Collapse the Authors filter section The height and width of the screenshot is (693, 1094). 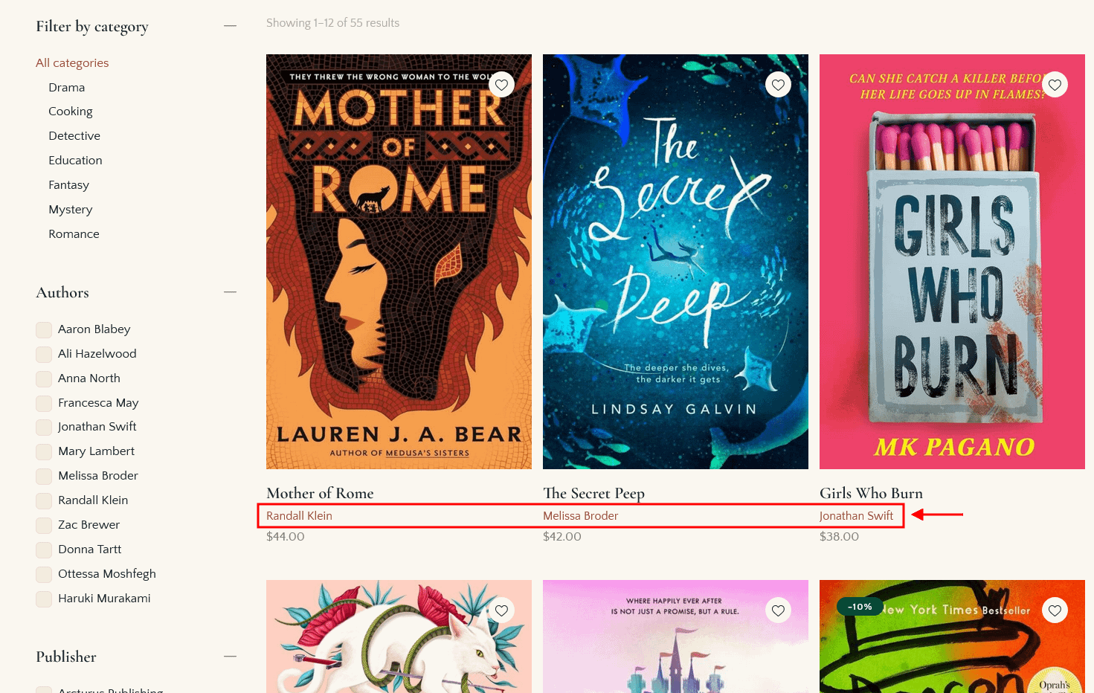[x=230, y=292]
